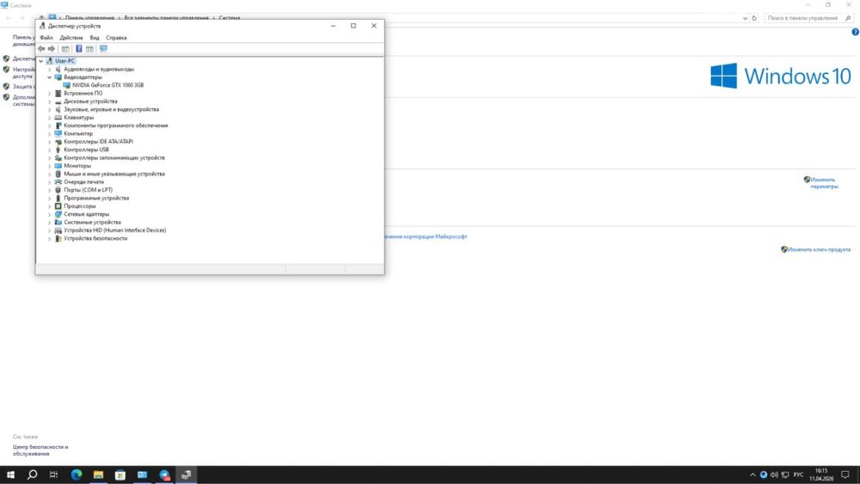Collapse the User-PC root node

click(x=41, y=61)
